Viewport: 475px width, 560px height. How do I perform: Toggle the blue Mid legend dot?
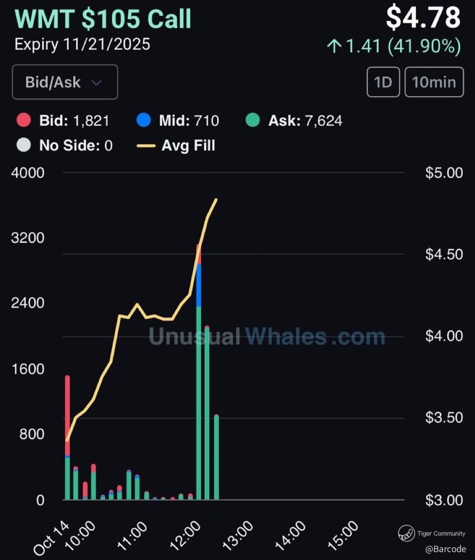pos(144,120)
